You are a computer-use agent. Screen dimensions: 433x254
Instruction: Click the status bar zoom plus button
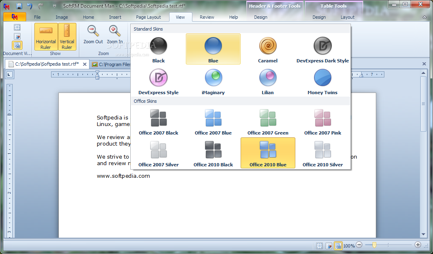pos(418,245)
